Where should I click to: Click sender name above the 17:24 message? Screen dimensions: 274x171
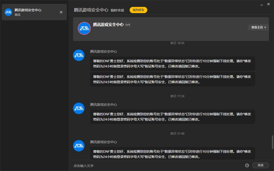click(104, 105)
